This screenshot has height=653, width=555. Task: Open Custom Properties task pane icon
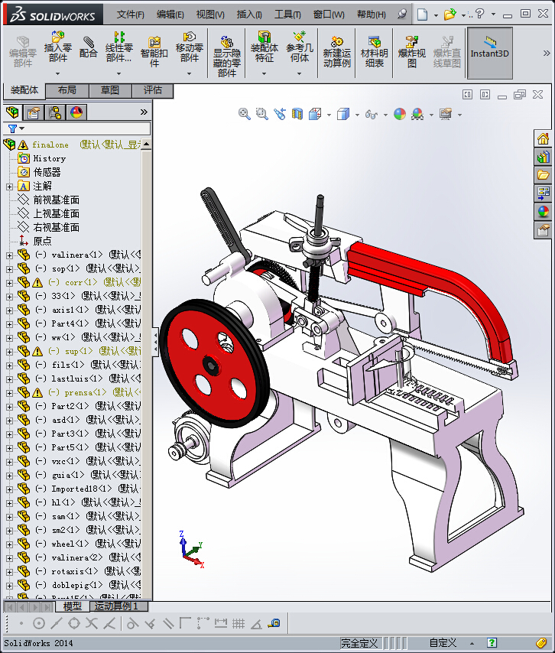click(543, 230)
